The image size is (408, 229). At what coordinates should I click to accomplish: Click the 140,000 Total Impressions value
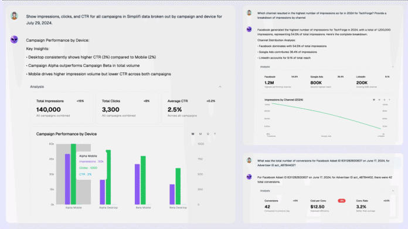click(x=49, y=110)
